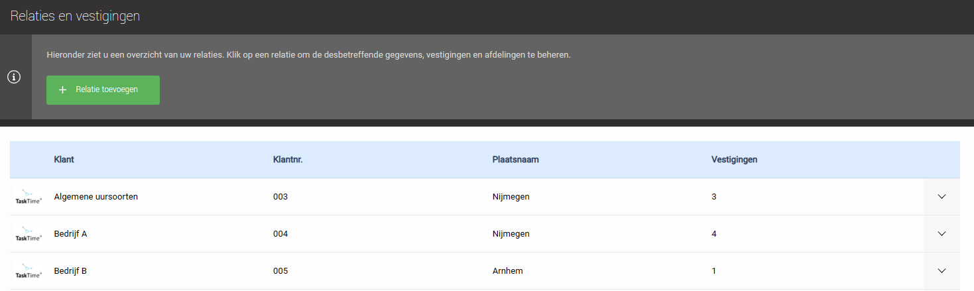Open the Bedrijf B relation
The height and width of the screenshot is (291, 974).
coord(71,271)
